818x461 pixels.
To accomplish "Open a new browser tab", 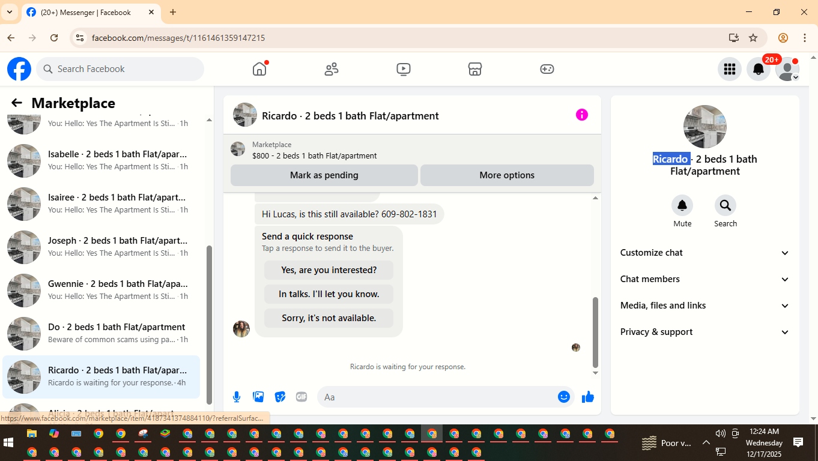I will (173, 12).
